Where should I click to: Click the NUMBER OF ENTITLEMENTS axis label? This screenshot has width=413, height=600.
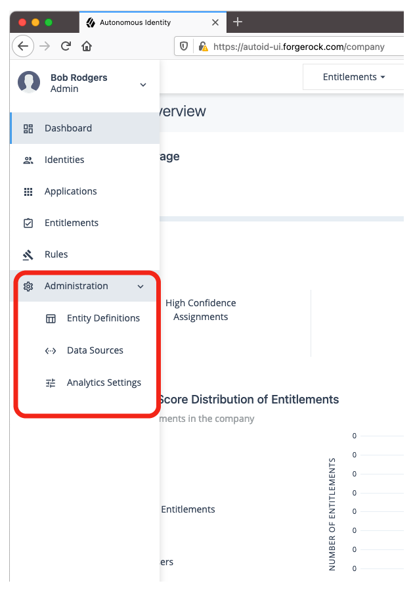coord(332,515)
